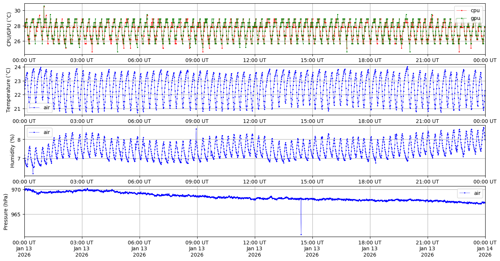Click the 12:00 UT Jan 13 label on the bottom axis

pos(254,248)
